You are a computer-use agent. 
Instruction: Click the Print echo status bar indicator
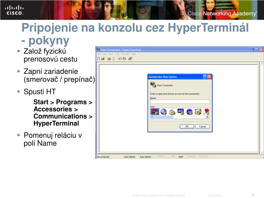(x=204, y=156)
